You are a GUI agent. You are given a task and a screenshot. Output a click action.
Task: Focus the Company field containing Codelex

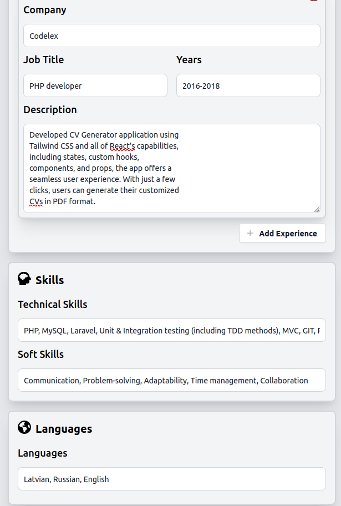(x=172, y=36)
